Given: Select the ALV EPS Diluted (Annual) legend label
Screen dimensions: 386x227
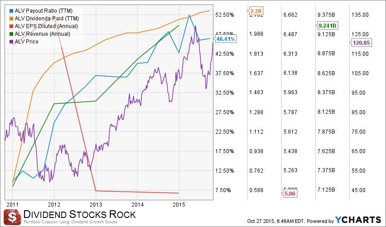Looking at the screenshot, I should click(x=46, y=26).
